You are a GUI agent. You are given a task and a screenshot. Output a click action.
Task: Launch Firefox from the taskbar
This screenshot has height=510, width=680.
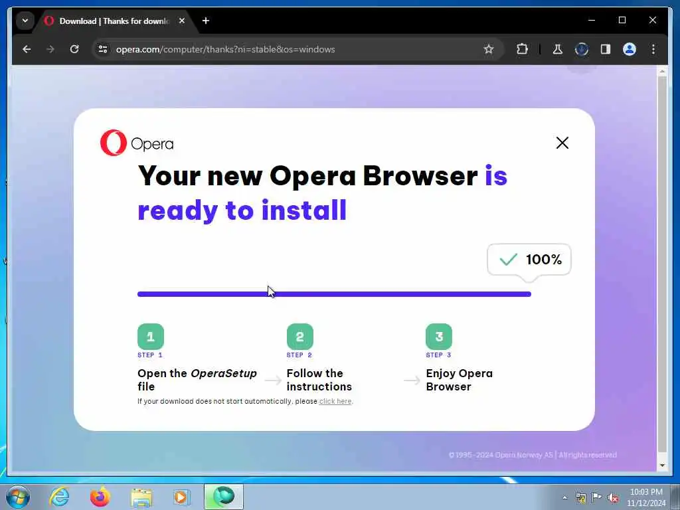100,497
